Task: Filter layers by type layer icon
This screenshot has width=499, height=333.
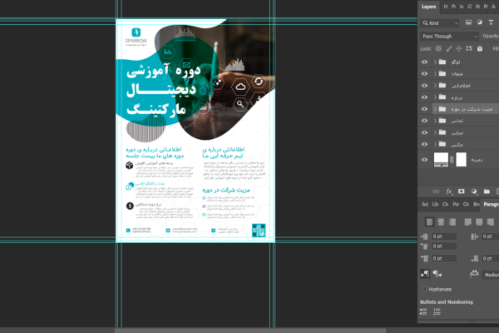Action: click(491, 22)
